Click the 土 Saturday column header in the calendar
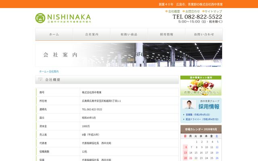 217,136
